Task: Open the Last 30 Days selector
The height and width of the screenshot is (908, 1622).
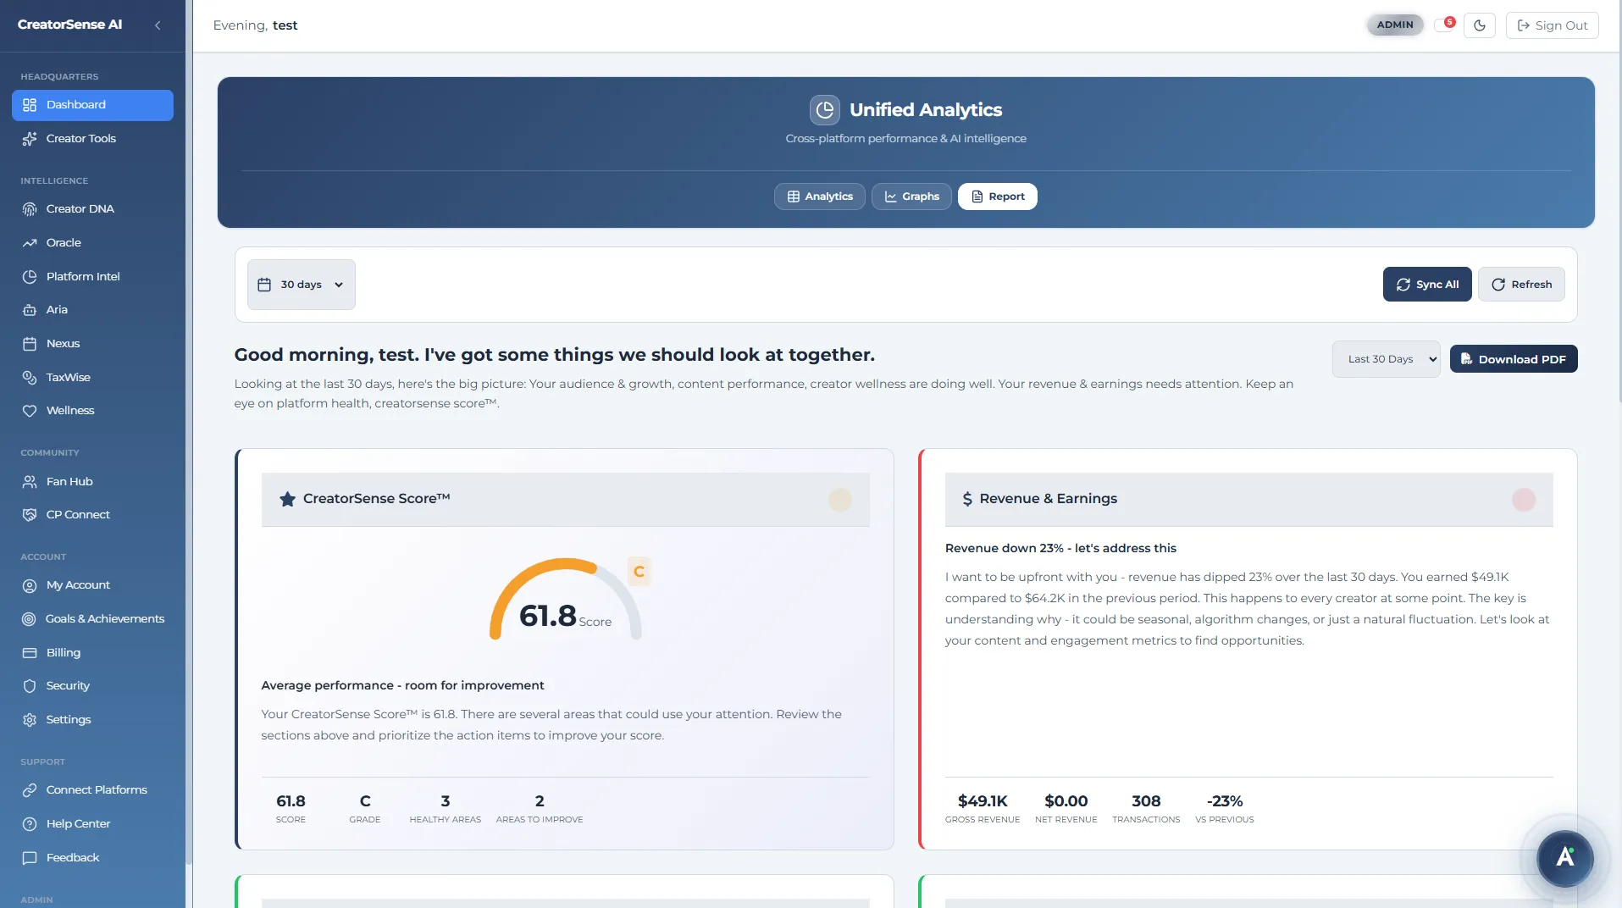Action: click(x=1386, y=358)
